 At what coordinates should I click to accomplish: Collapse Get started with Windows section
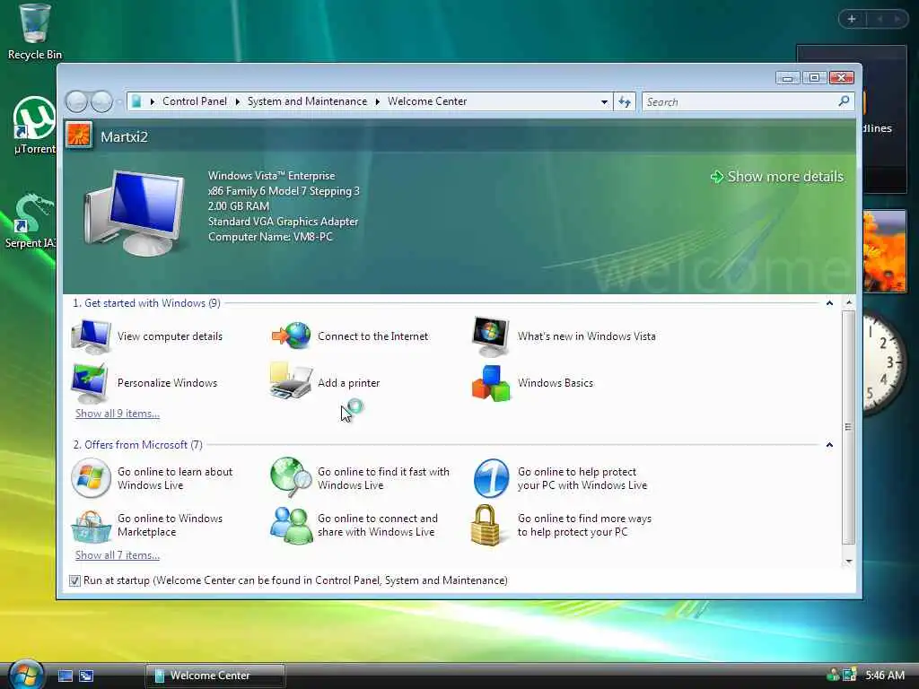(829, 303)
